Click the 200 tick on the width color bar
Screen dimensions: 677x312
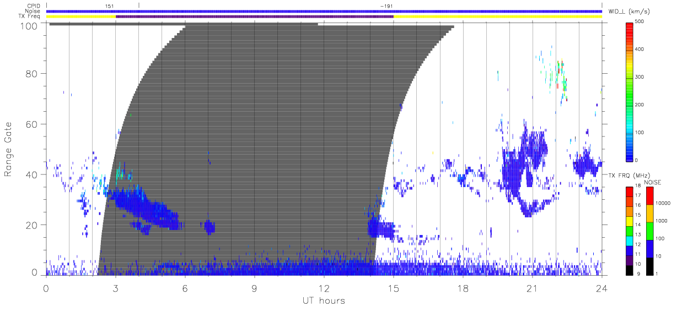pos(640,105)
